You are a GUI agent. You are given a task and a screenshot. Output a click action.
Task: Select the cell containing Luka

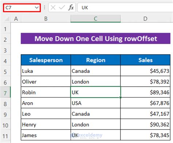tap(46, 71)
